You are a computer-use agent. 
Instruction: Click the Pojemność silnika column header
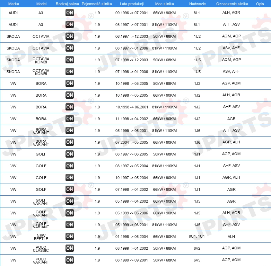click(x=97, y=4)
